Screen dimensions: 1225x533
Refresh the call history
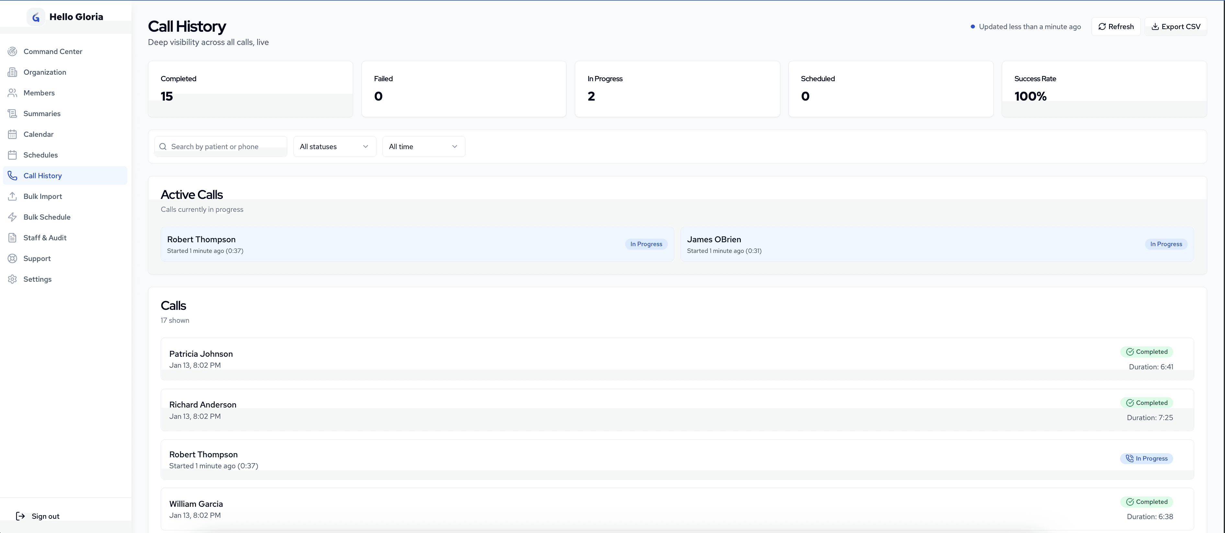click(x=1116, y=27)
